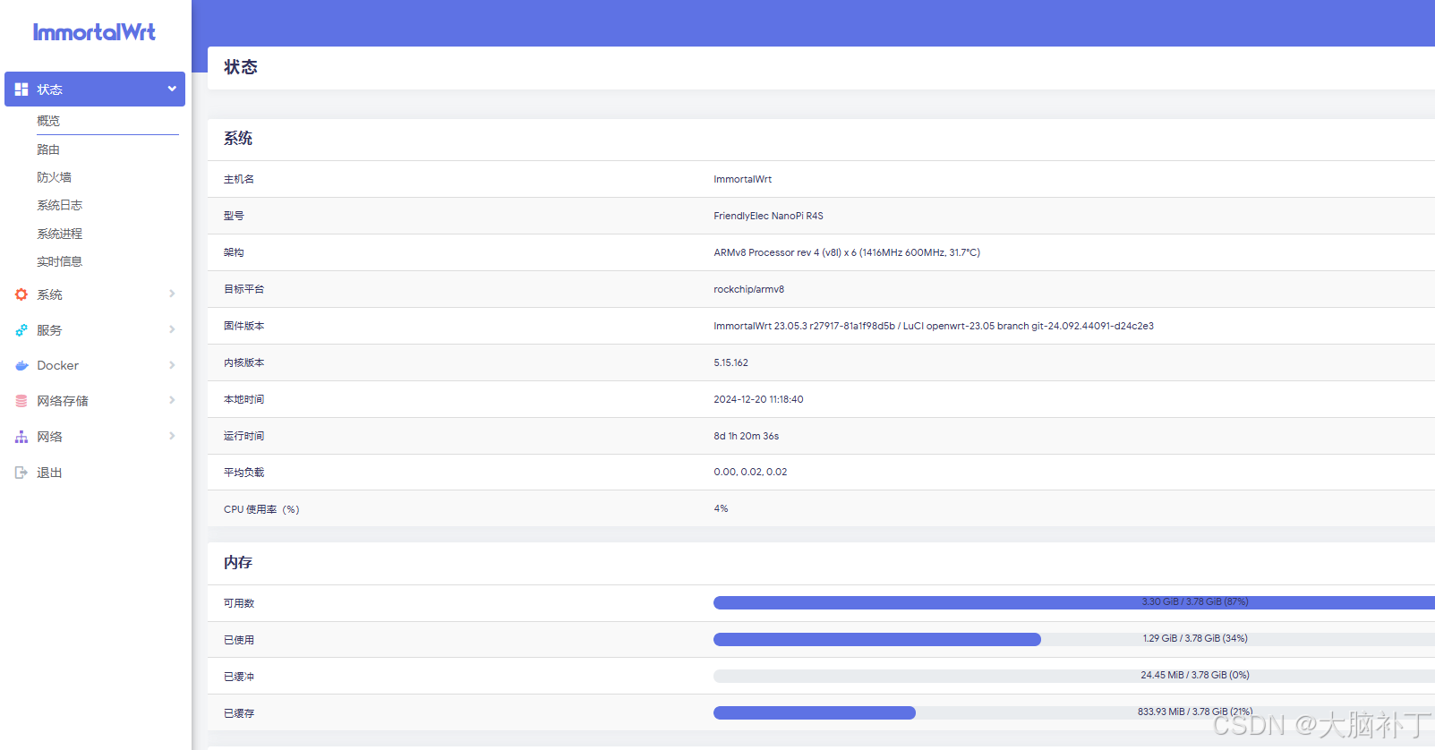
Task: Open the 系统进程 processes page
Action: tap(59, 234)
